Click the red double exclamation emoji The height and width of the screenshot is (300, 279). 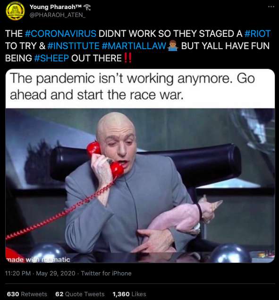tap(128, 58)
